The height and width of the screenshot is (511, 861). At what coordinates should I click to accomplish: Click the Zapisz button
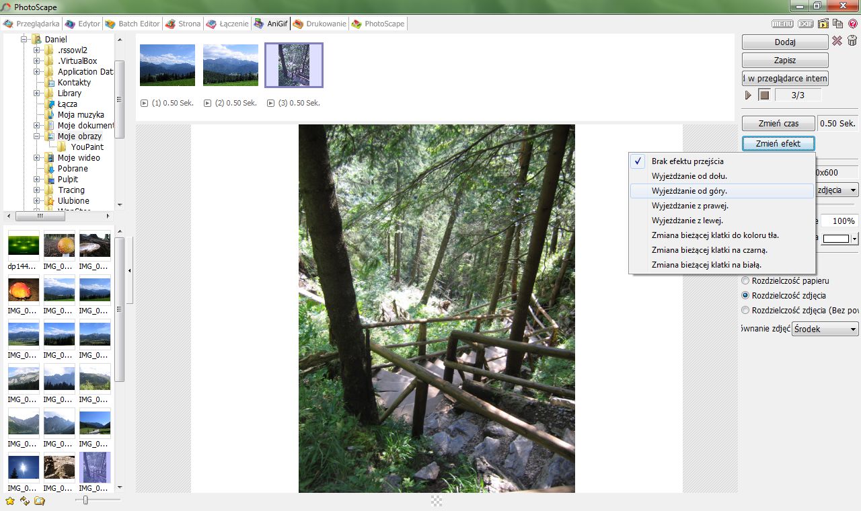785,61
